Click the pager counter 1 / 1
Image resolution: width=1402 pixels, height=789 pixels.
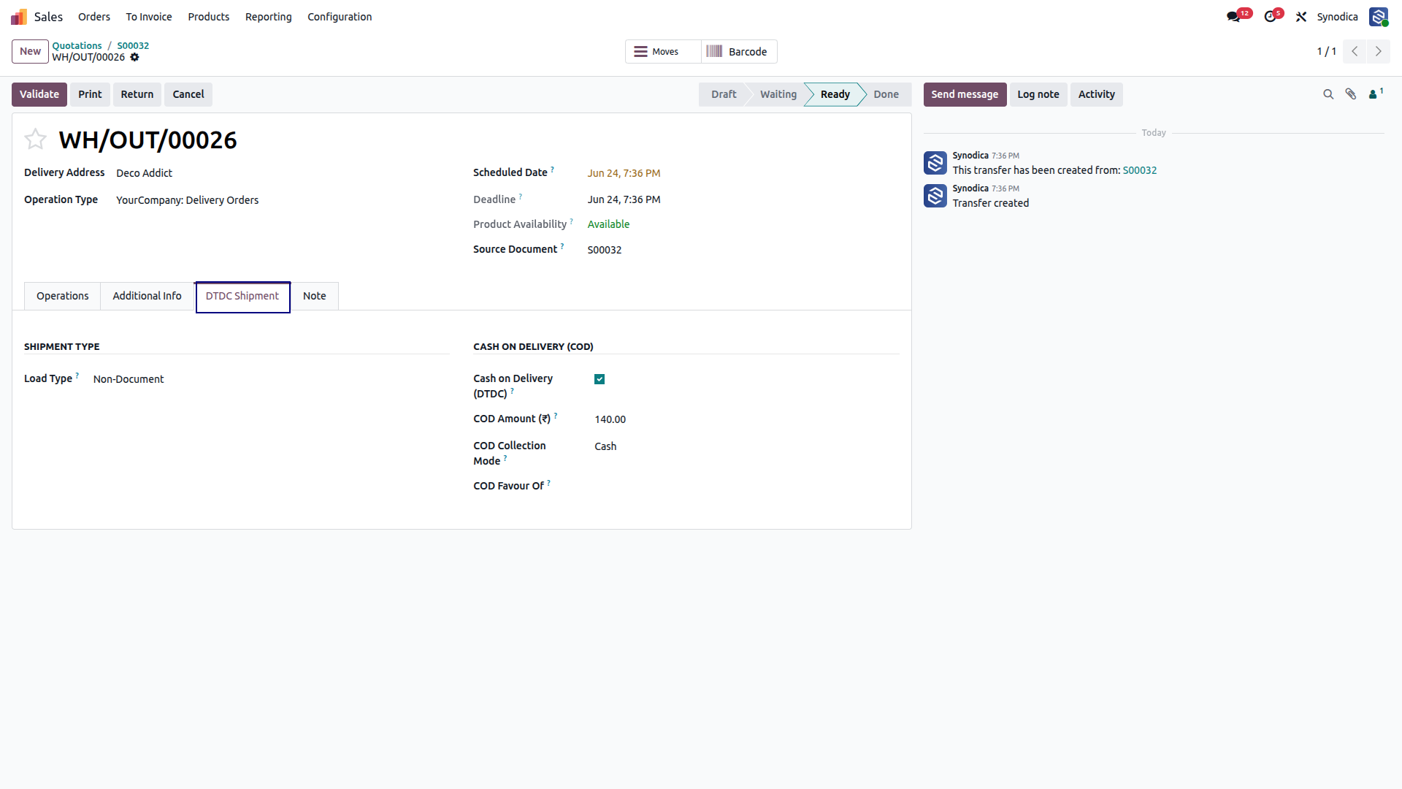1326,51
